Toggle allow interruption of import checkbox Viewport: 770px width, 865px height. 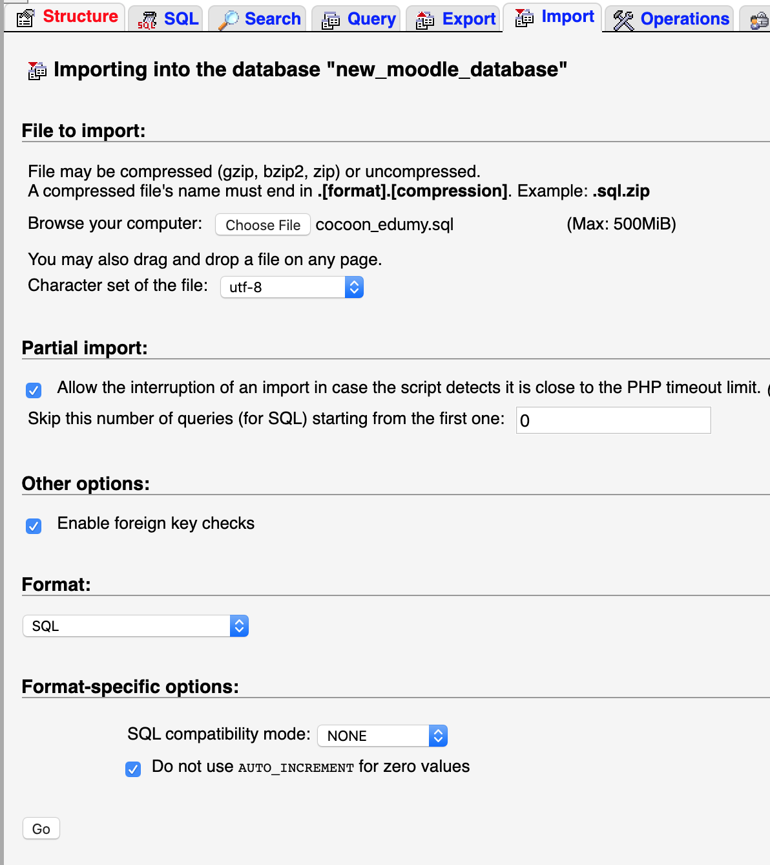pyautogui.click(x=34, y=390)
